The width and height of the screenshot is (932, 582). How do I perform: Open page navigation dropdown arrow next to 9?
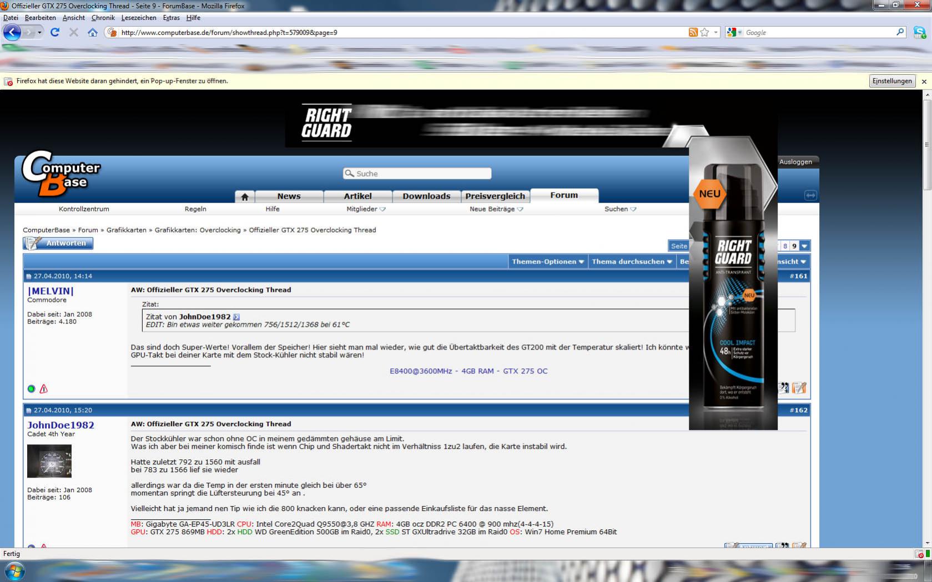click(804, 246)
